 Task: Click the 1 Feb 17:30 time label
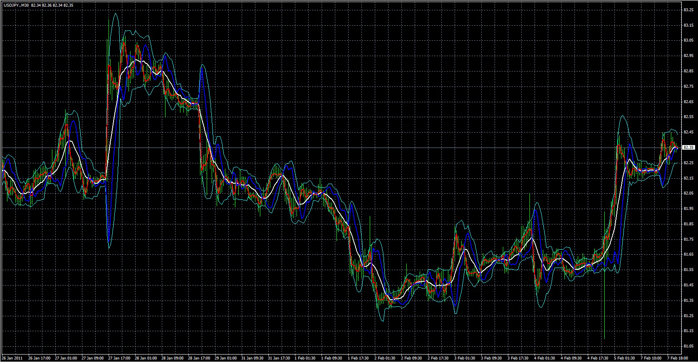[358, 358]
